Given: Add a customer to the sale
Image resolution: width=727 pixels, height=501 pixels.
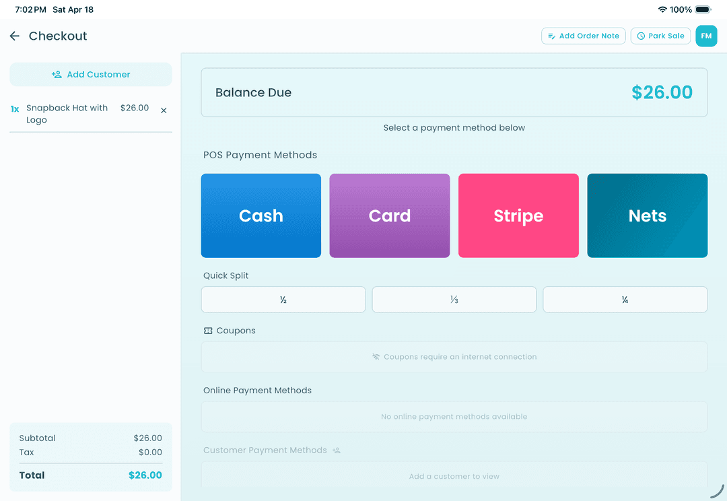Looking at the screenshot, I should point(91,74).
